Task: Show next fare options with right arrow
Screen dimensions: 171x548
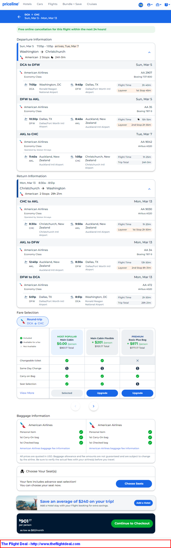Action: coord(93,406)
